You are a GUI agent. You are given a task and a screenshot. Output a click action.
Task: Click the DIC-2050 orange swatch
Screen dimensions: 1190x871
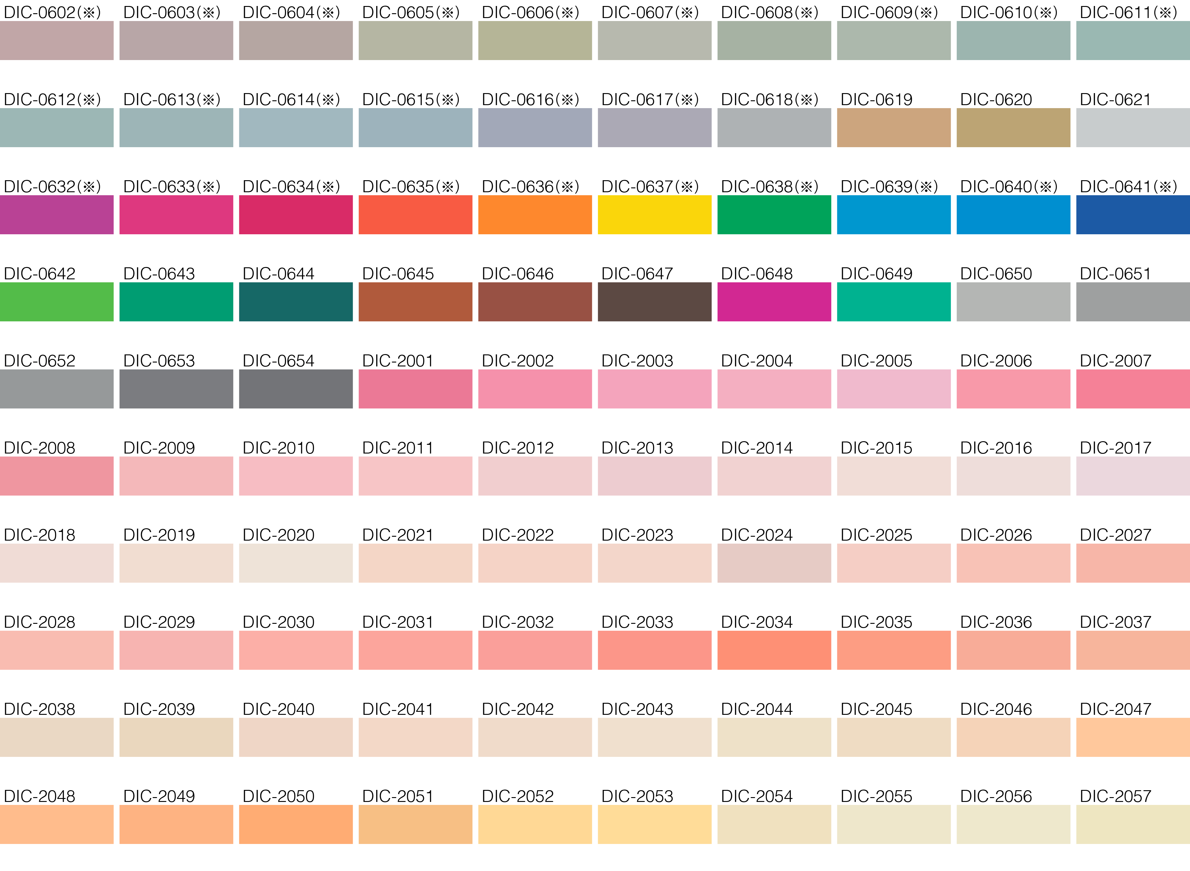tap(295, 824)
